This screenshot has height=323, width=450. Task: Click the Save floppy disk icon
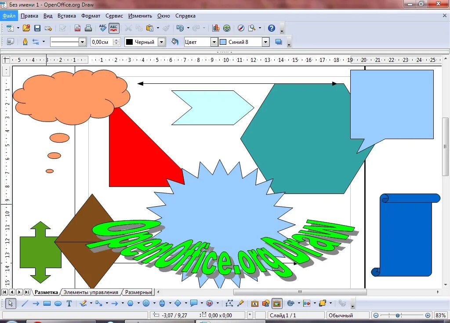coord(37,28)
